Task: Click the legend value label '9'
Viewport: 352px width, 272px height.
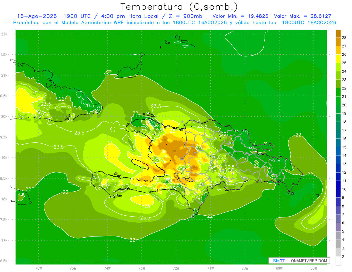Action: pyautogui.click(x=343, y=197)
